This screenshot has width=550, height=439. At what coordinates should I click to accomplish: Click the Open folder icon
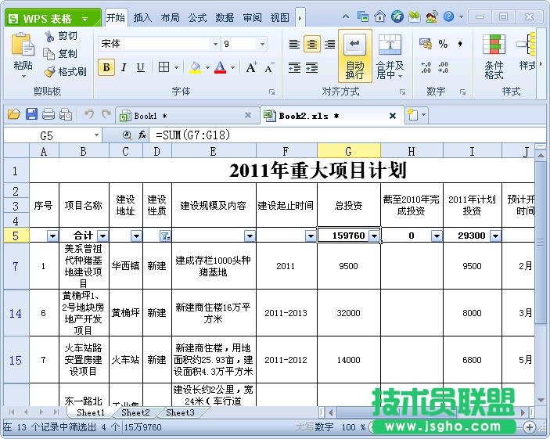14,115
